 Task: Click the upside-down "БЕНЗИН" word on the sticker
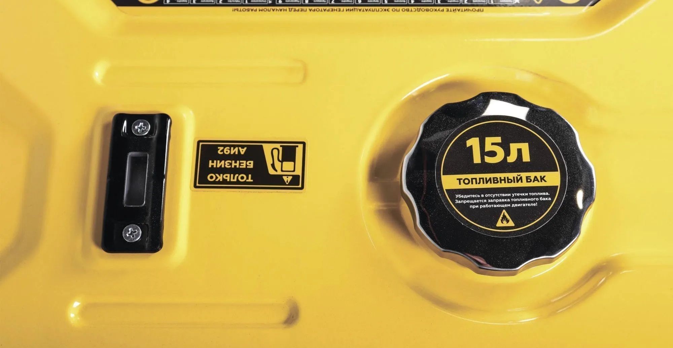(231, 164)
